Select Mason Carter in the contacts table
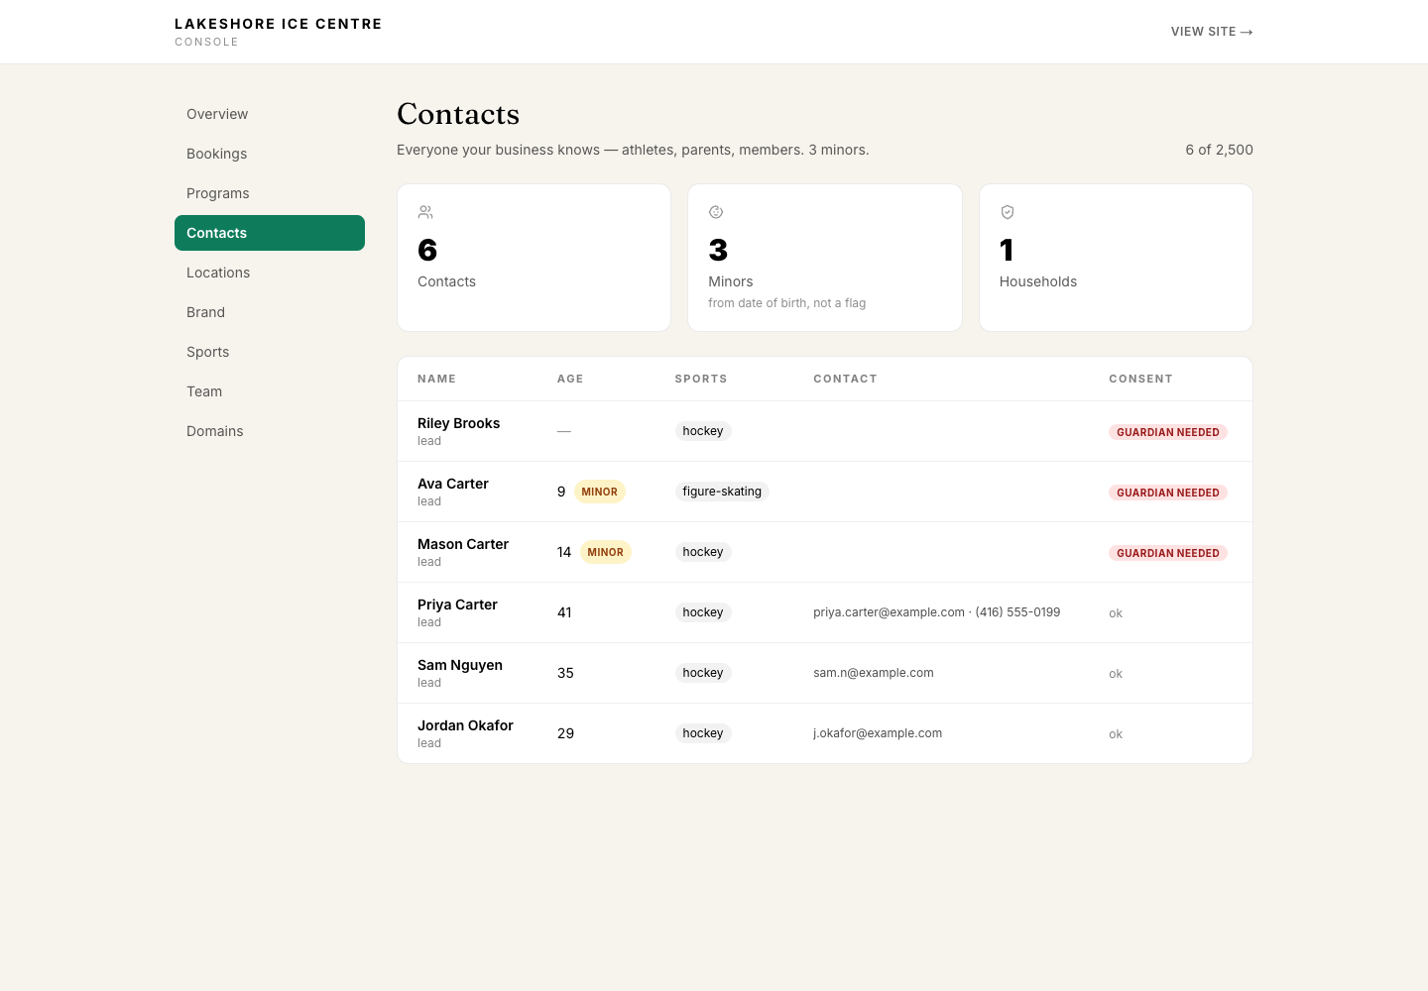The width and height of the screenshot is (1428, 991). tap(825, 552)
